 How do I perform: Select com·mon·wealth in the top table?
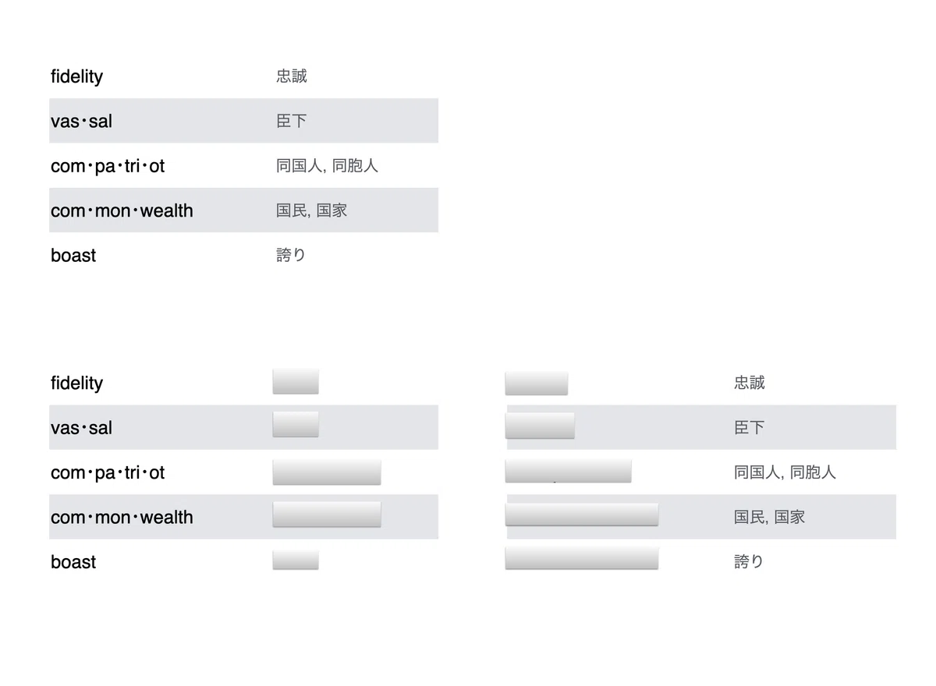pyautogui.click(x=122, y=210)
